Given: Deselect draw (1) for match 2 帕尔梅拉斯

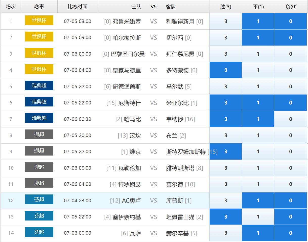Looking at the screenshot, I should [x=258, y=38].
